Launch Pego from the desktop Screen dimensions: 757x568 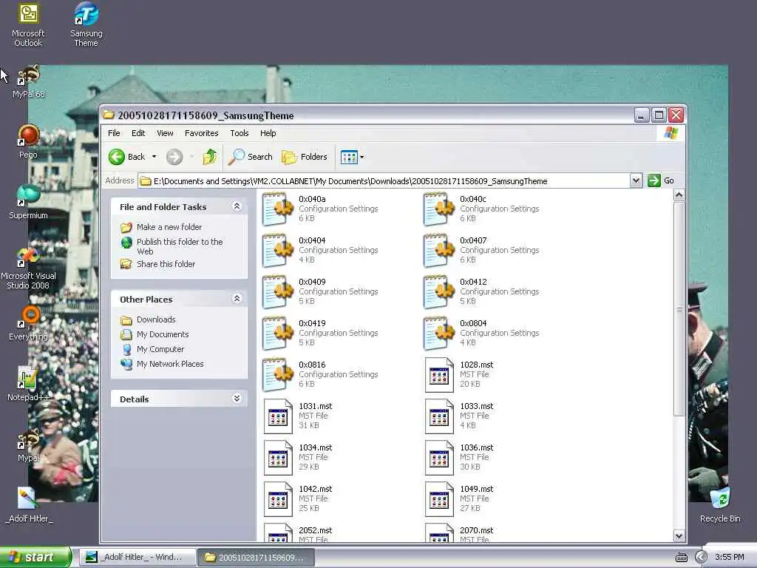(29, 141)
